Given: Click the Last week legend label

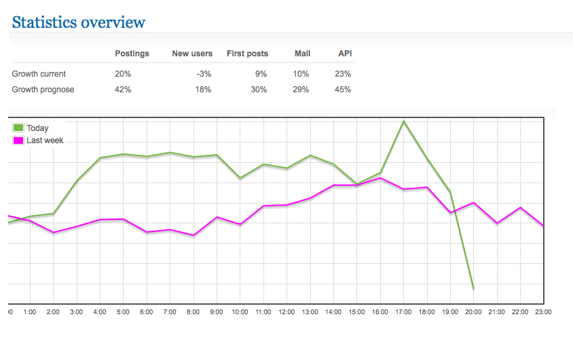Looking at the screenshot, I should (45, 140).
